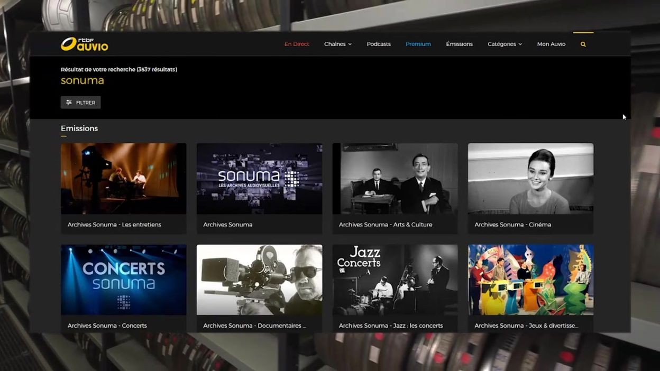Image resolution: width=660 pixels, height=371 pixels.
Task: Open the search with the magnifier icon
Action: click(583, 44)
